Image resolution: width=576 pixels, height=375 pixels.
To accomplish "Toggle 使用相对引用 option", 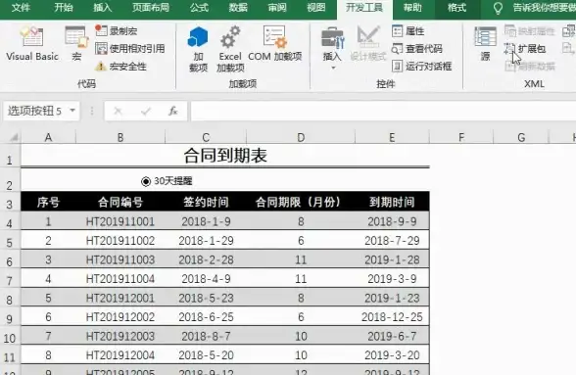I will pyautogui.click(x=129, y=49).
